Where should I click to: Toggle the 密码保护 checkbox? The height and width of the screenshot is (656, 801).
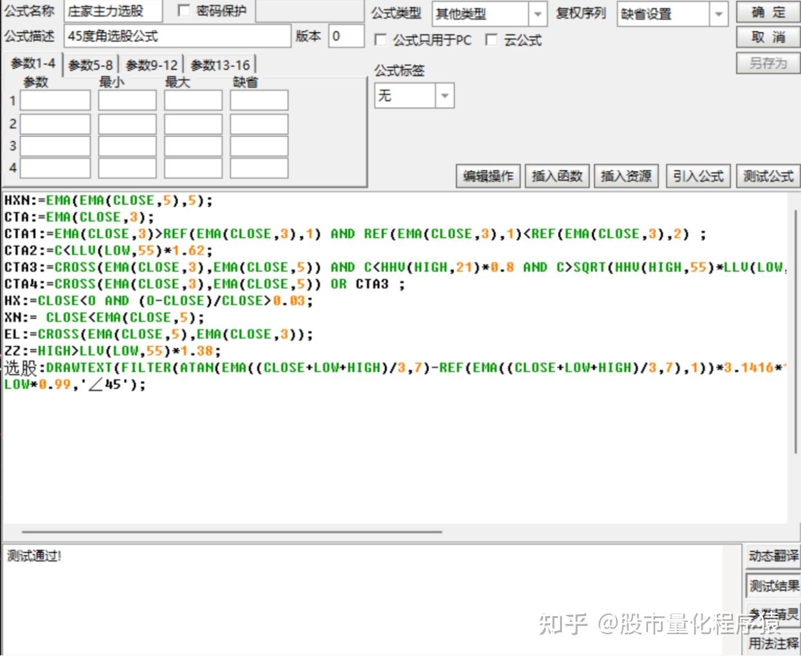[184, 10]
